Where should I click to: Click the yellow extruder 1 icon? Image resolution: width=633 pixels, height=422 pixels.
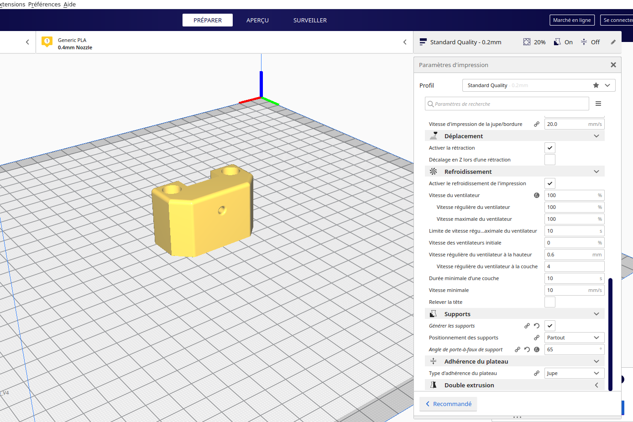[47, 42]
